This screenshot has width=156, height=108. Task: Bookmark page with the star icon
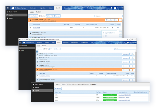[130, 39]
